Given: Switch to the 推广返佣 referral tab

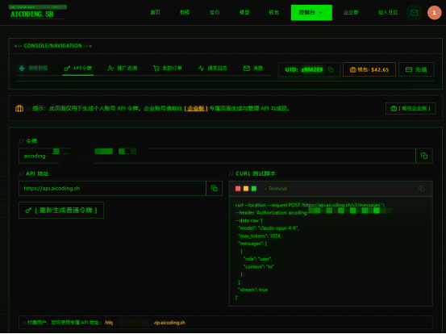Looking at the screenshot, I should tap(123, 69).
